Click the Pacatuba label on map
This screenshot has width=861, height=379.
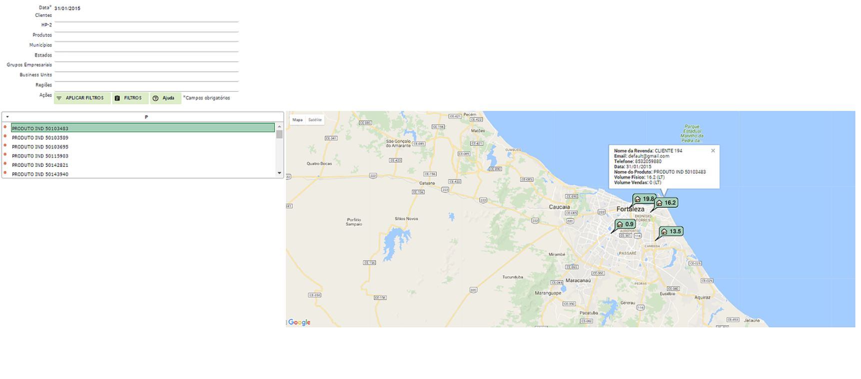[589, 313]
